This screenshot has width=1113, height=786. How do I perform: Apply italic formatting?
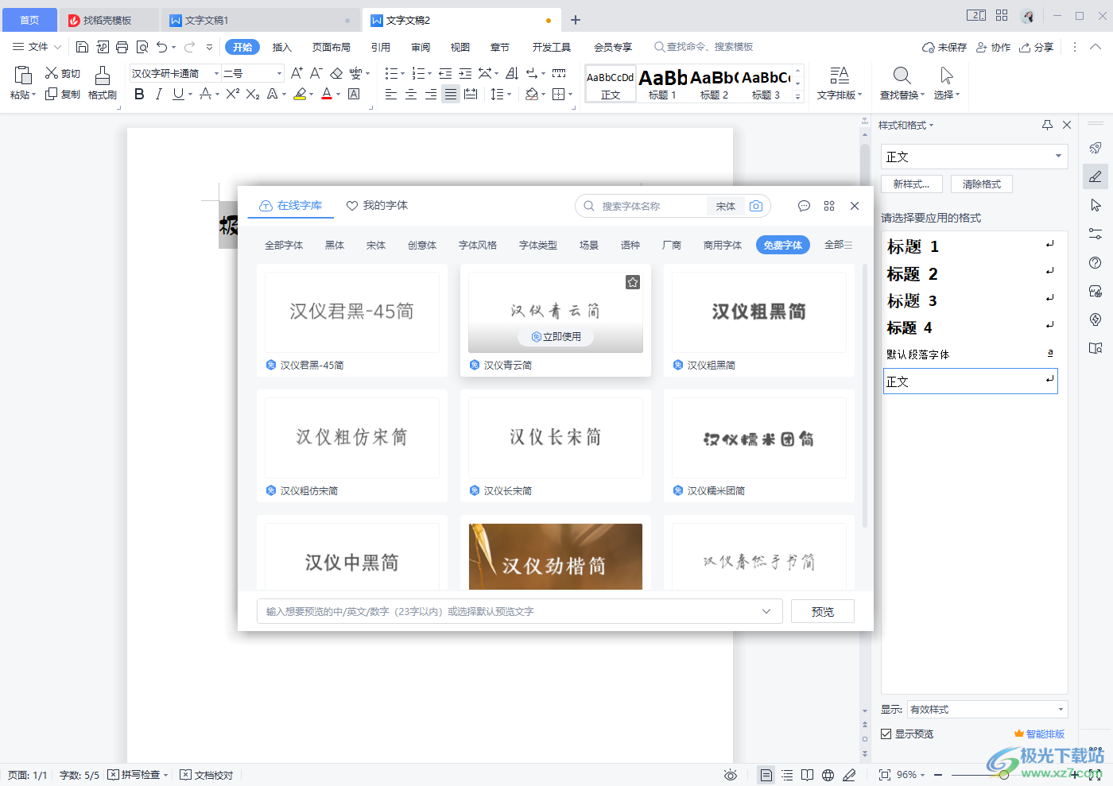click(159, 94)
